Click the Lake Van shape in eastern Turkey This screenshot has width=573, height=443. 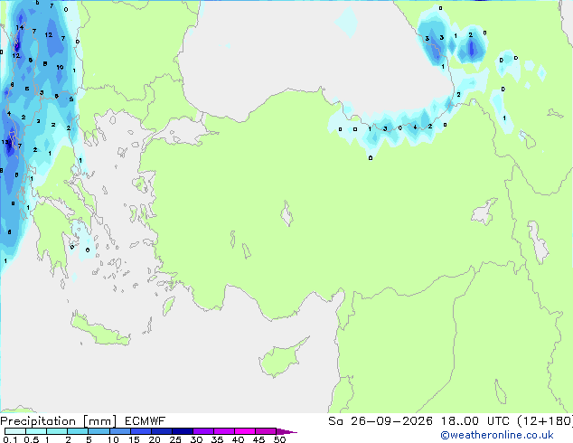click(x=484, y=212)
